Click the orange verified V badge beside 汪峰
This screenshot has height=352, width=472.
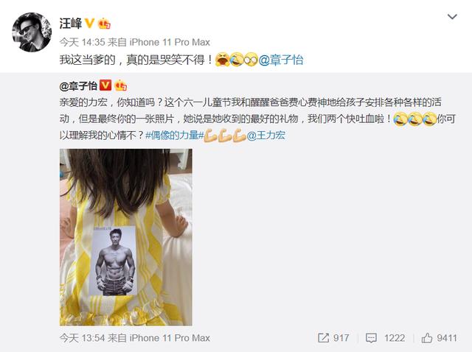click(89, 23)
